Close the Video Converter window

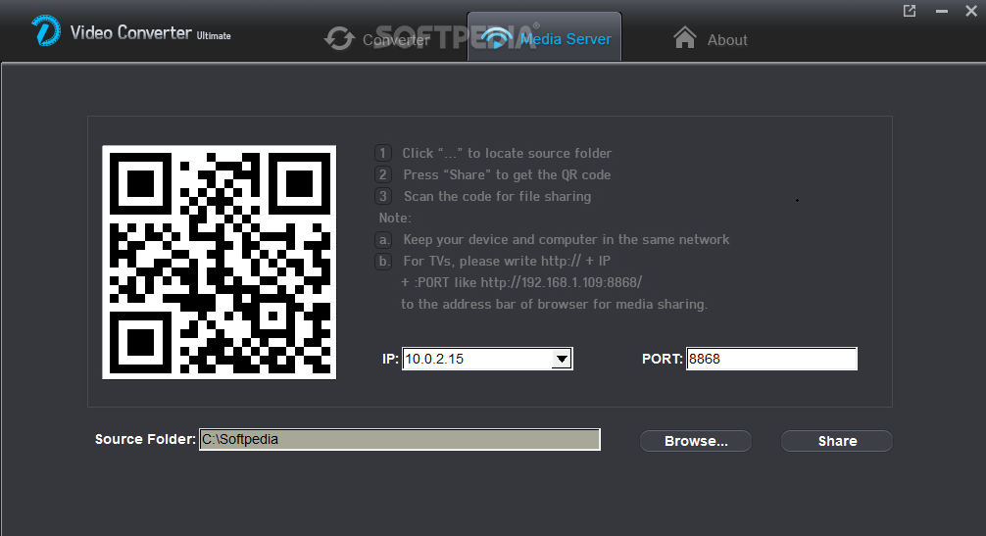click(x=971, y=11)
